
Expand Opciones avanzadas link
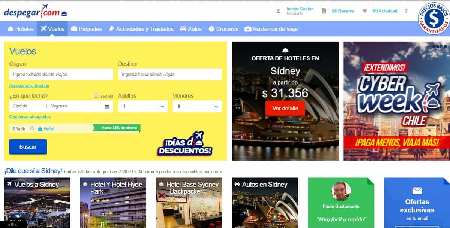(x=29, y=117)
